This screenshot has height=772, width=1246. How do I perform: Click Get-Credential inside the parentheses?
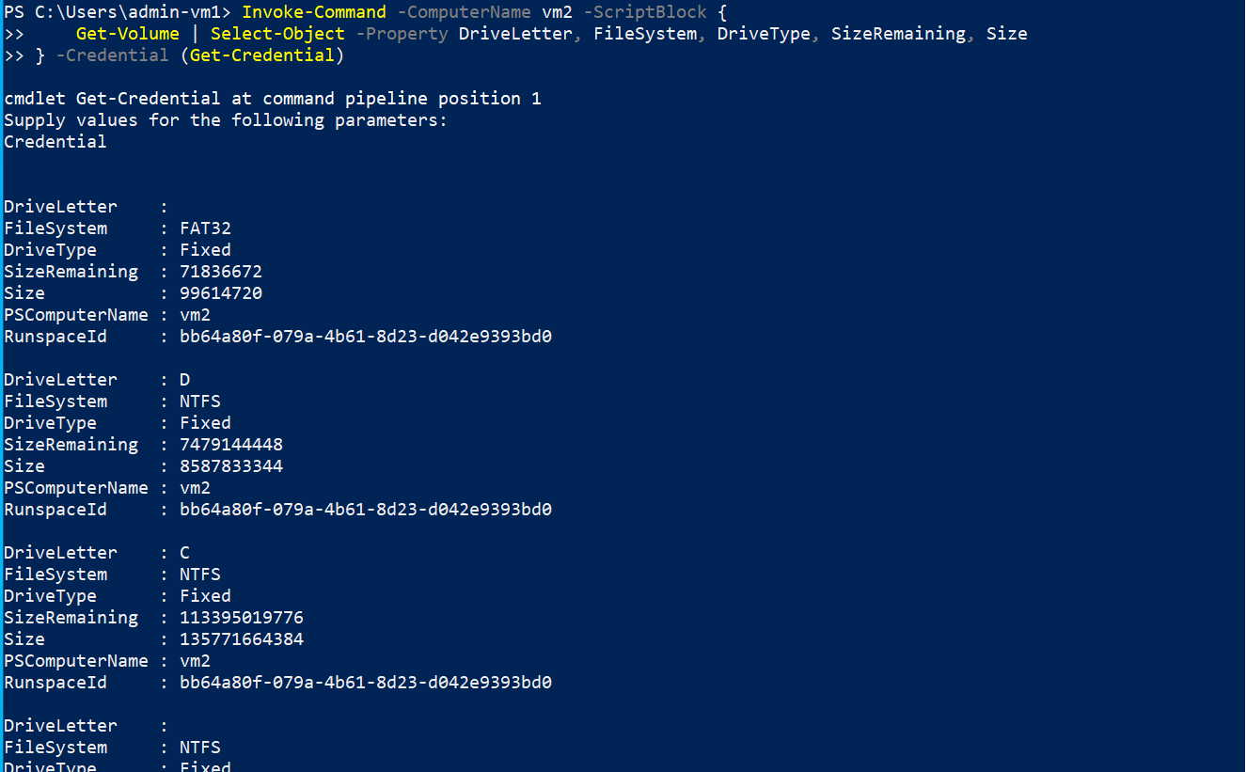tap(262, 55)
